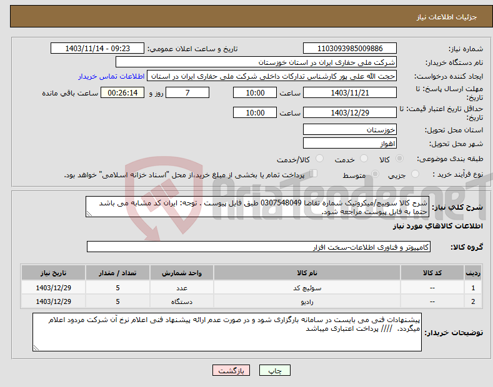Click the توضیحات خریدار notes textarea
Image resolution: width=493 pixels, height=387 pixels.
227,332
